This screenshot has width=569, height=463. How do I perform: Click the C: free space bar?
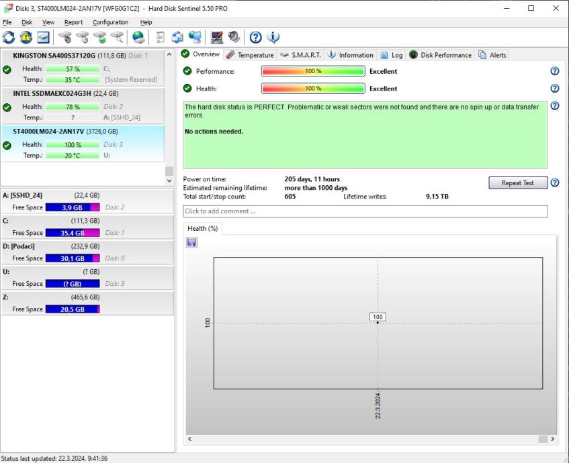[x=73, y=233]
